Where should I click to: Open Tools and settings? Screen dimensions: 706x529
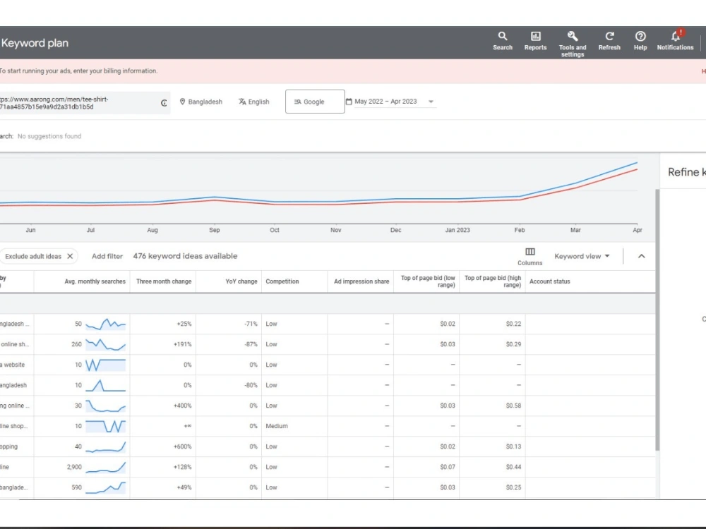coord(573,44)
